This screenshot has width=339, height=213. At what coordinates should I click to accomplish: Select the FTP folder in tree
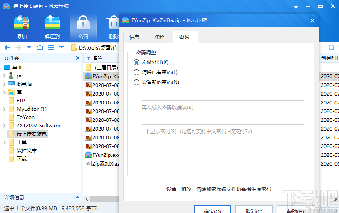[21, 101]
